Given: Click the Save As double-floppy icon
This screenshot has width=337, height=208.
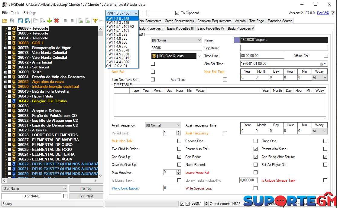Looking at the screenshot, I should pos(27,21).
